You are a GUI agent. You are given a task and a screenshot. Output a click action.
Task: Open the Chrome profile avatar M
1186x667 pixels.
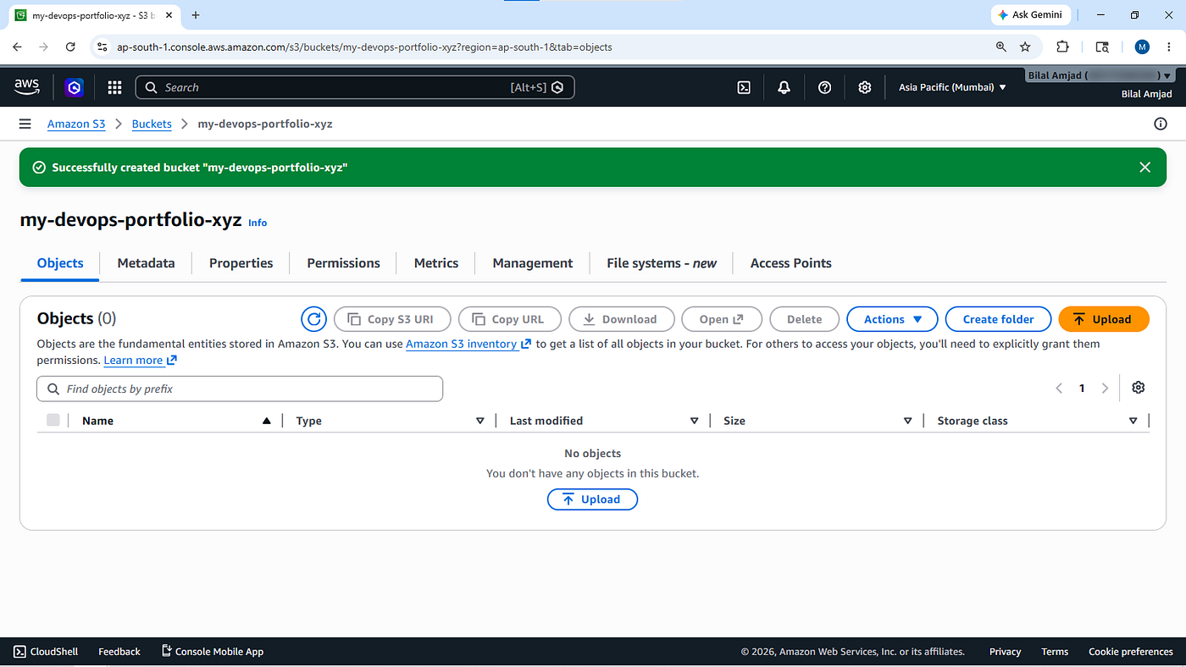1142,47
